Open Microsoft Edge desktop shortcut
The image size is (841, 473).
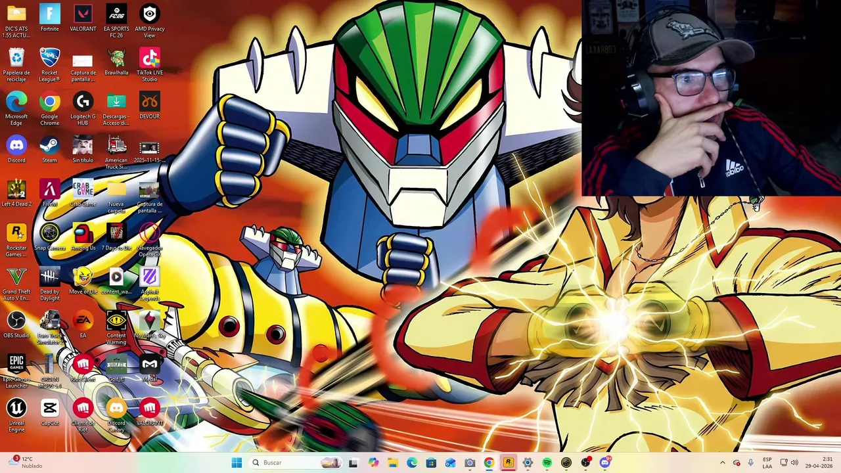[x=16, y=109]
